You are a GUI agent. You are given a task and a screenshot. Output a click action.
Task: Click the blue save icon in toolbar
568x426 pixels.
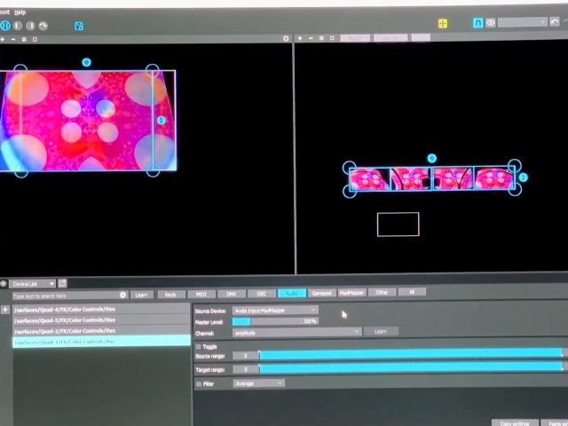click(78, 26)
